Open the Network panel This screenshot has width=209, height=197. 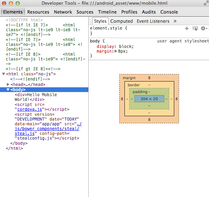click(63, 12)
